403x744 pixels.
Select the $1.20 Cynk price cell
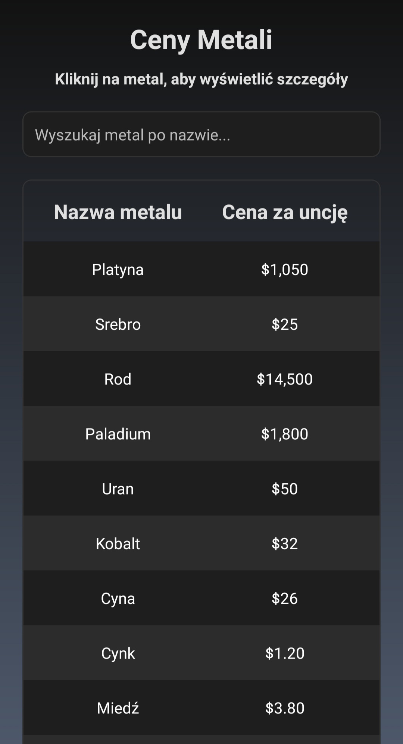pos(285,653)
